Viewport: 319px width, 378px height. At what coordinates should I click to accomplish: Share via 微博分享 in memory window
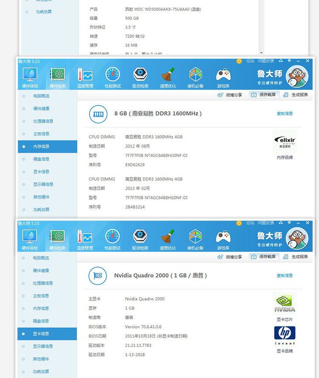pyautogui.click(x=230, y=95)
